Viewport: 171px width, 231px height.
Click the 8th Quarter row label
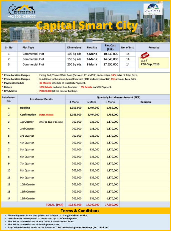tap(27, 171)
